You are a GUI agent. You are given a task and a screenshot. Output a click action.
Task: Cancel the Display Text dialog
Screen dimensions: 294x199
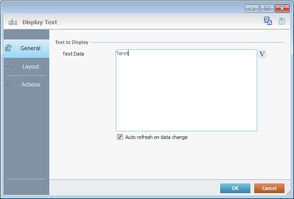269,188
